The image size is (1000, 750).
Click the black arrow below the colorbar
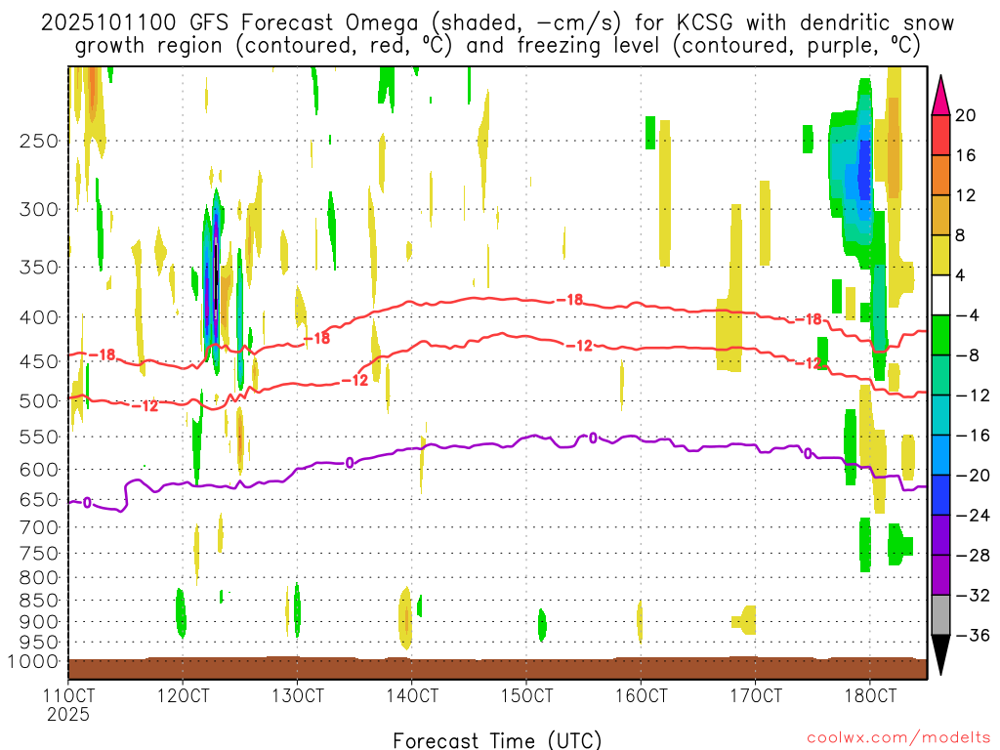941,655
